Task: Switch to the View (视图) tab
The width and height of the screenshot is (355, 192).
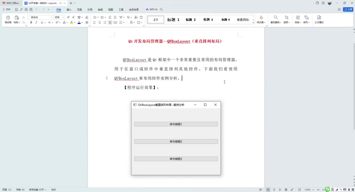Action: [111, 9]
